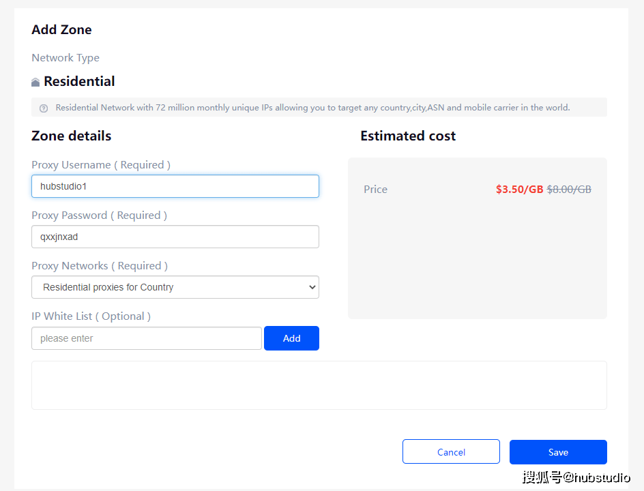Click the Cancel button
644x491 pixels.
[x=451, y=452]
